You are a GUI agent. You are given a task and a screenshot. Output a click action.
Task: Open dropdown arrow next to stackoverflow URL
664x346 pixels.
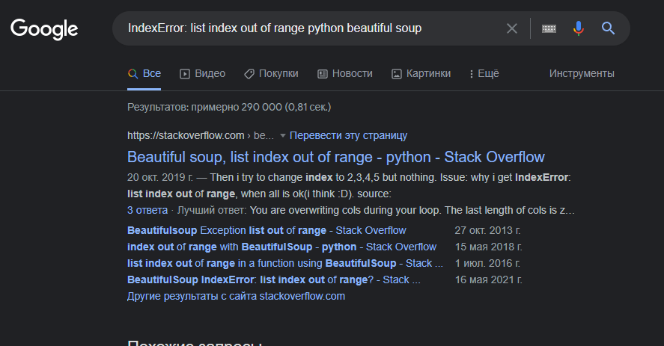283,135
